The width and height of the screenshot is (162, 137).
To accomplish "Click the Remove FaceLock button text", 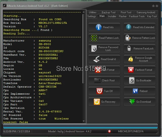I will pyautogui.click(x=144, y=49).
